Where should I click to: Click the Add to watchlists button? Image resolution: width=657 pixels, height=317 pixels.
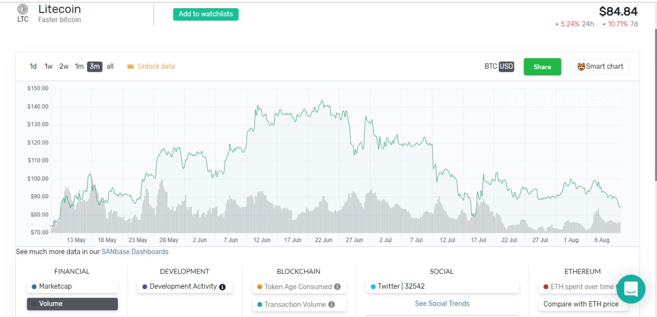[x=205, y=14]
